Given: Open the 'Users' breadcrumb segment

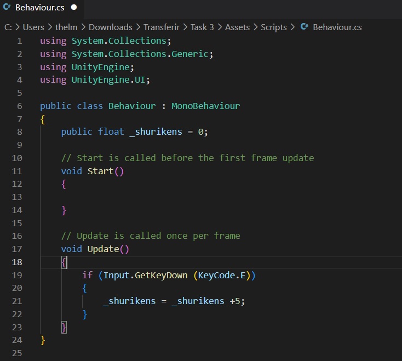Looking at the screenshot, I should tap(33, 27).
